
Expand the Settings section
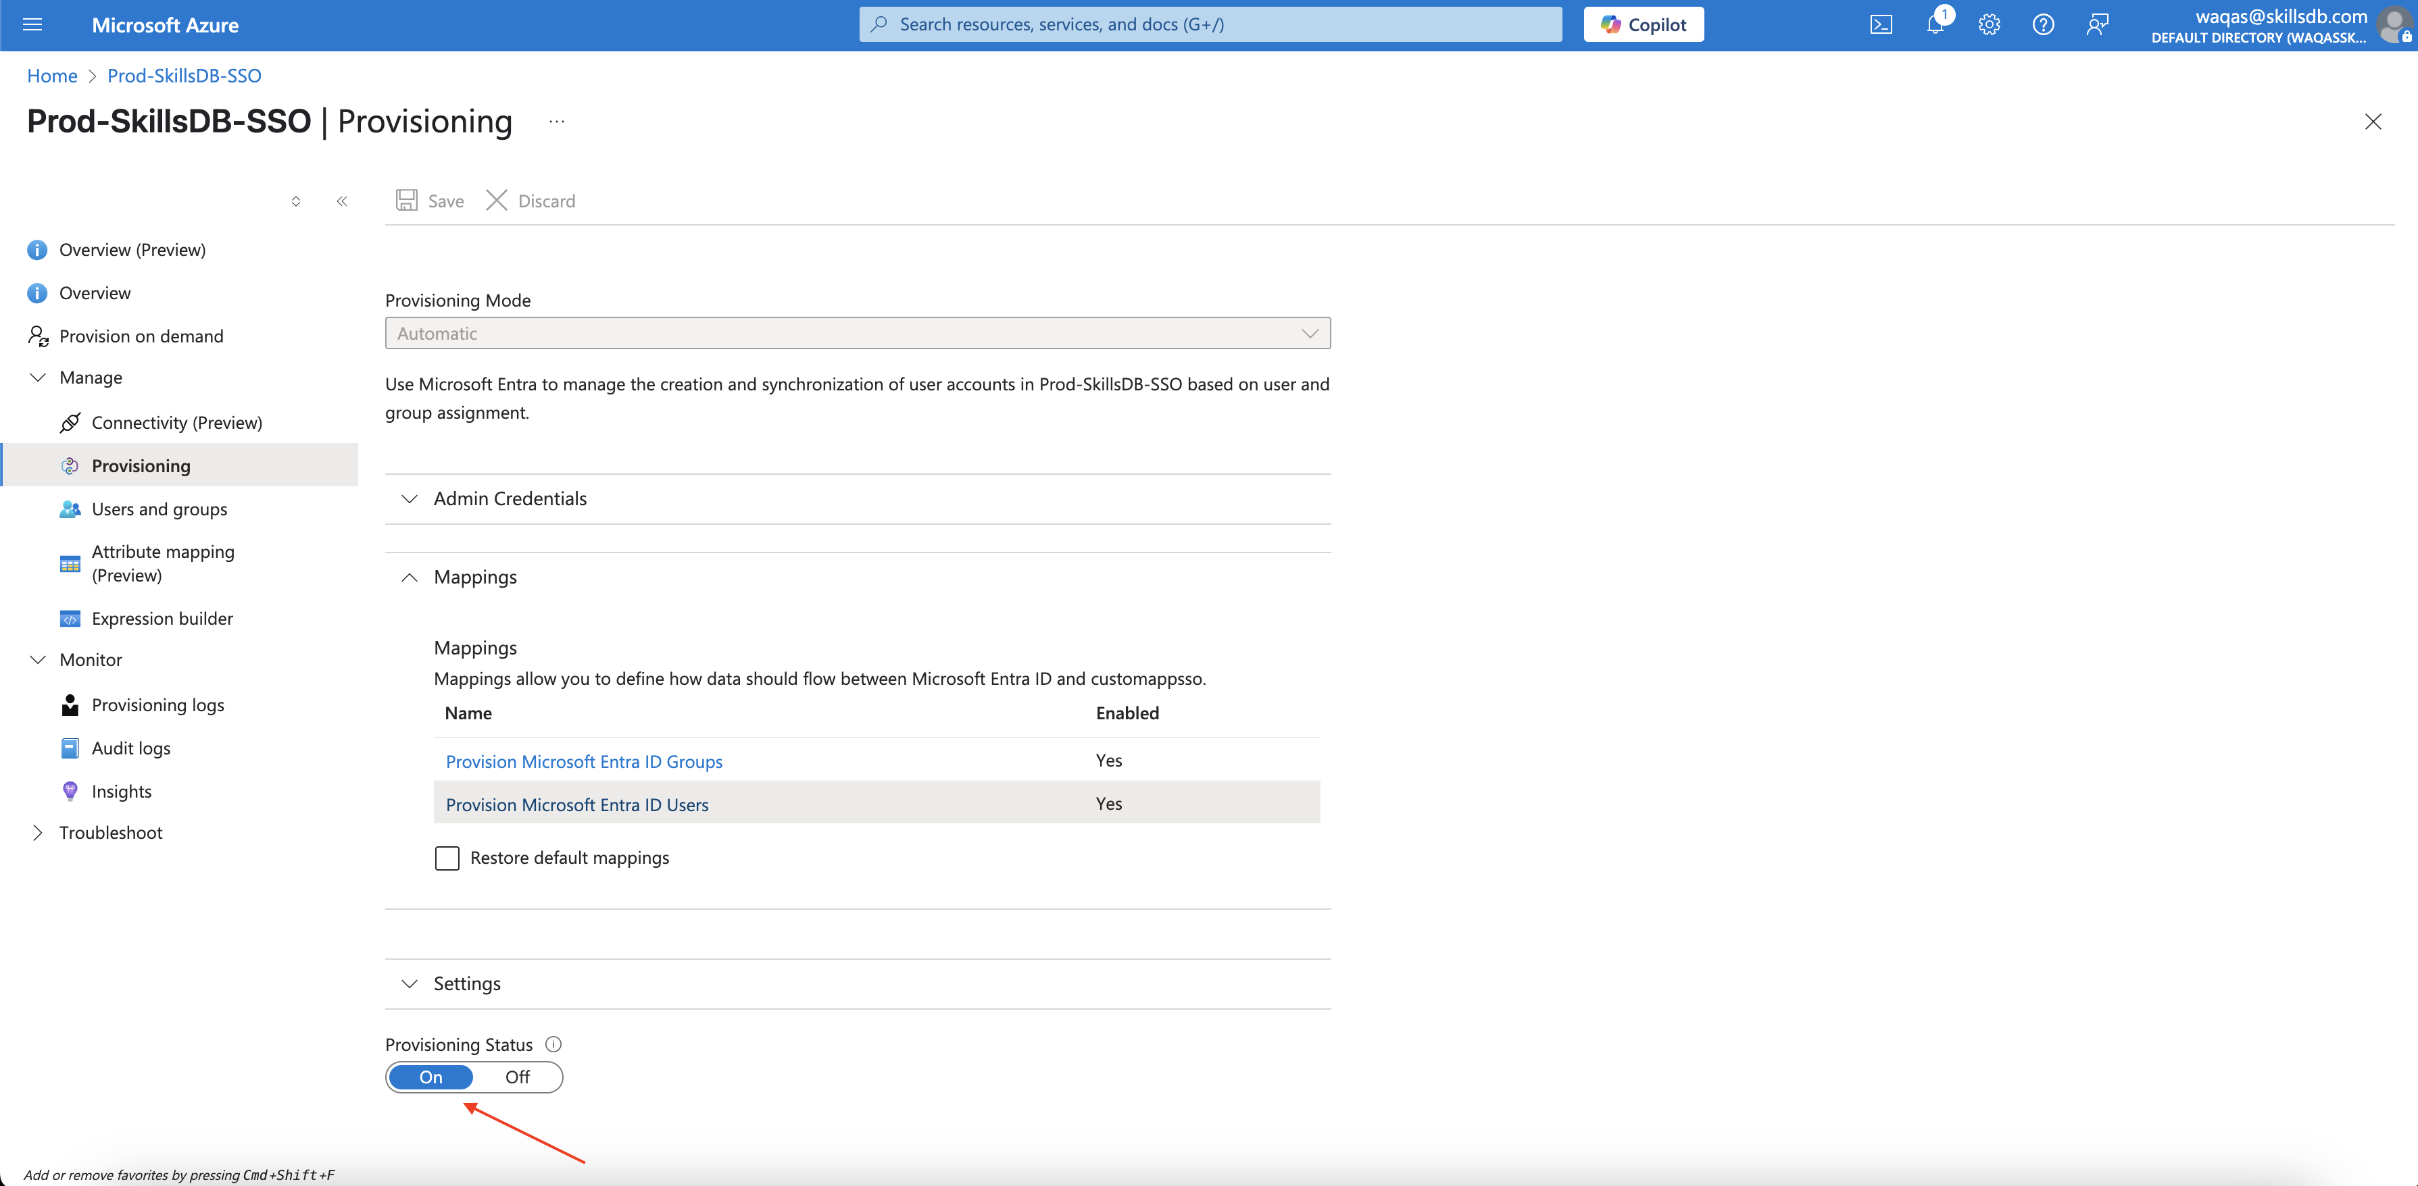(x=857, y=983)
